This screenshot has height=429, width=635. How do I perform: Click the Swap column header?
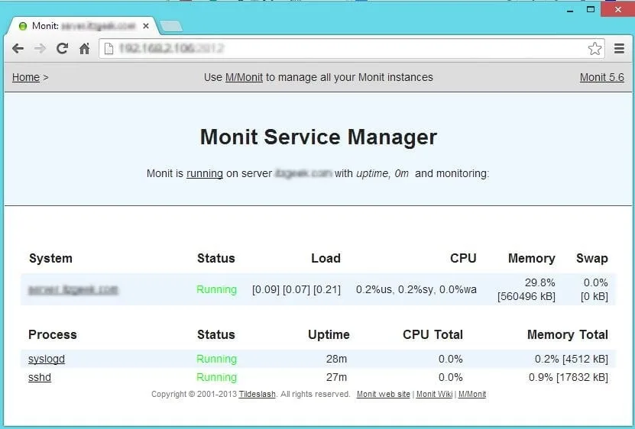click(592, 258)
